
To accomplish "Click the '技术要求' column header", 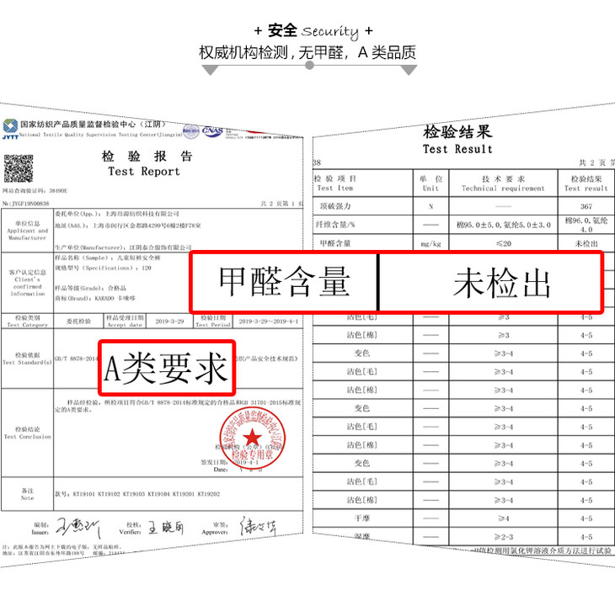I will tap(503, 183).
